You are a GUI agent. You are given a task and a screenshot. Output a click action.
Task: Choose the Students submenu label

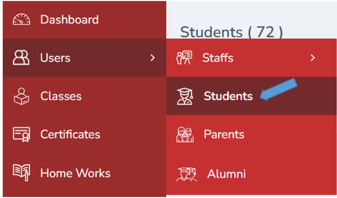(x=228, y=96)
